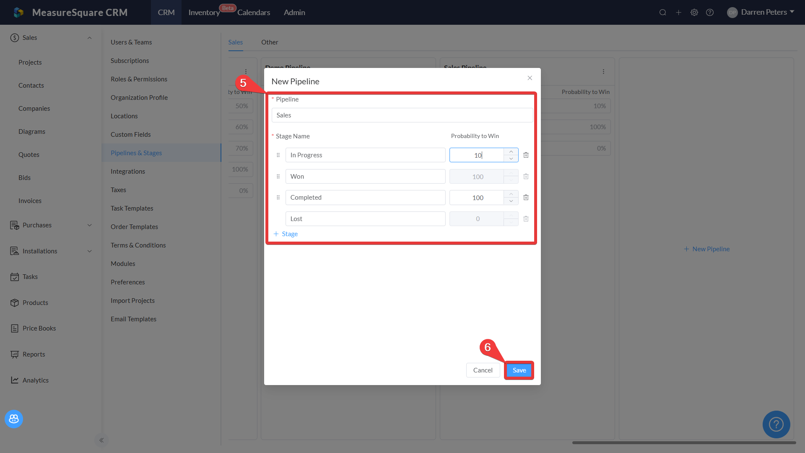Open the Inventory top menu
805x453 pixels.
[204, 13]
